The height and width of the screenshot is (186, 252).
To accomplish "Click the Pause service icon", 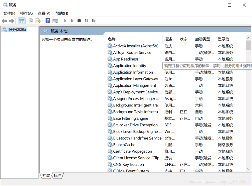I will coord(86,21).
